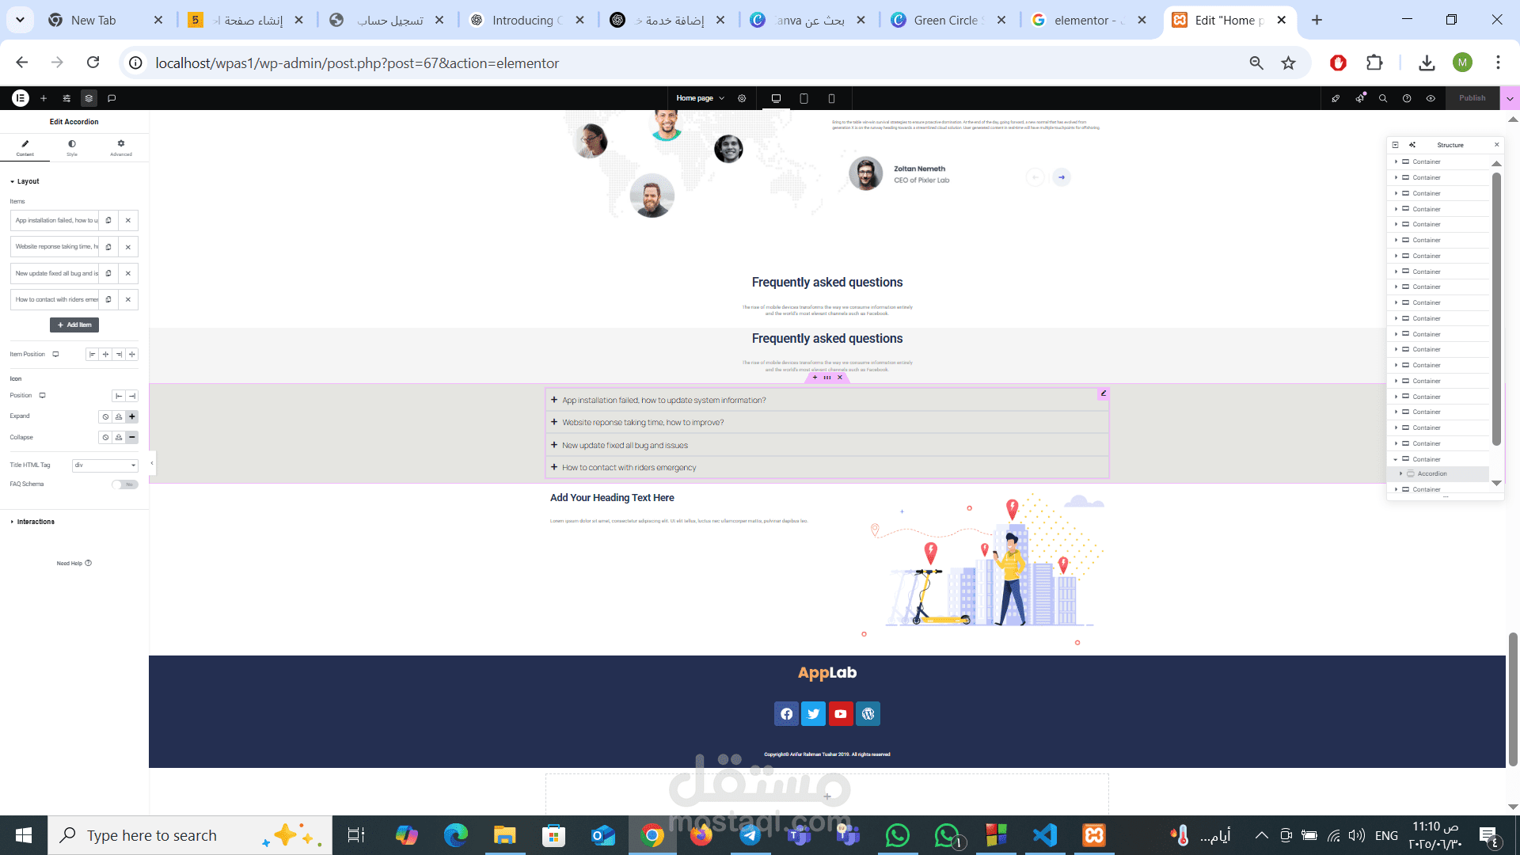
Task: Open the Finder search icon in top bar
Action: click(x=1383, y=98)
